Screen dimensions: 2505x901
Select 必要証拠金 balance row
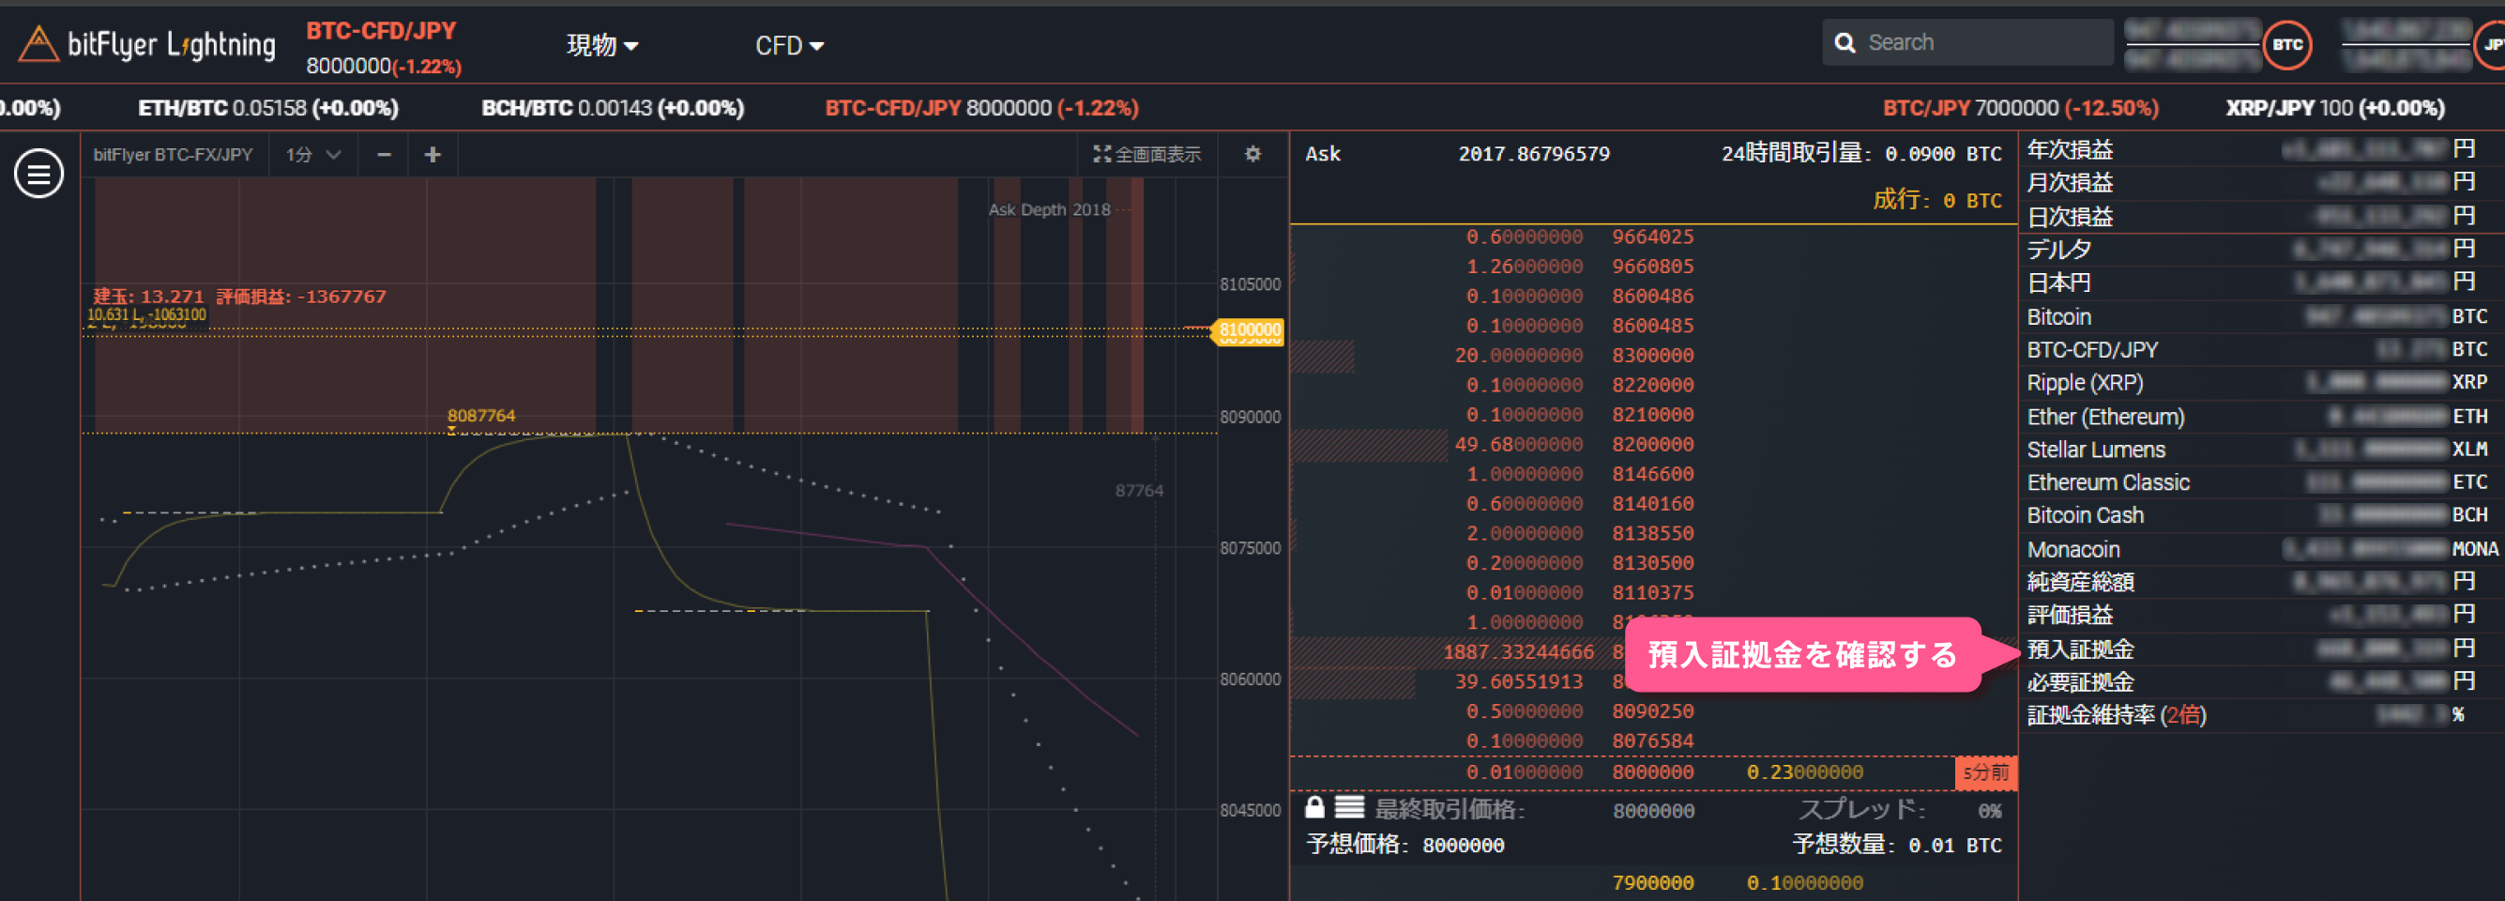[x=2261, y=682]
